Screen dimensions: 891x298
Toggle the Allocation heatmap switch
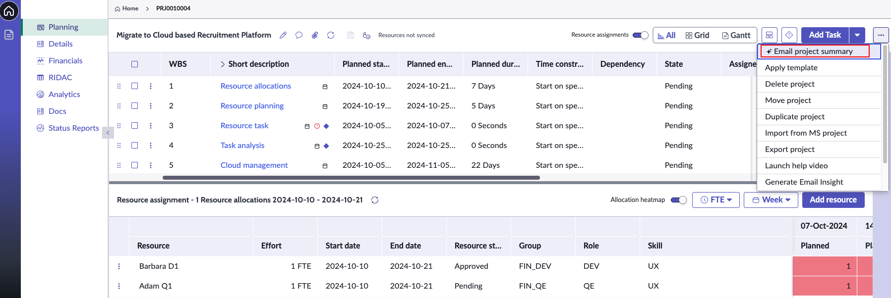[679, 200]
